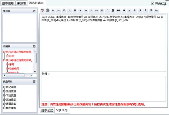Image resolution: width=169 pixels, height=115 pixels.
Task: Insert the minus operator
Action: (x=58, y=10)
